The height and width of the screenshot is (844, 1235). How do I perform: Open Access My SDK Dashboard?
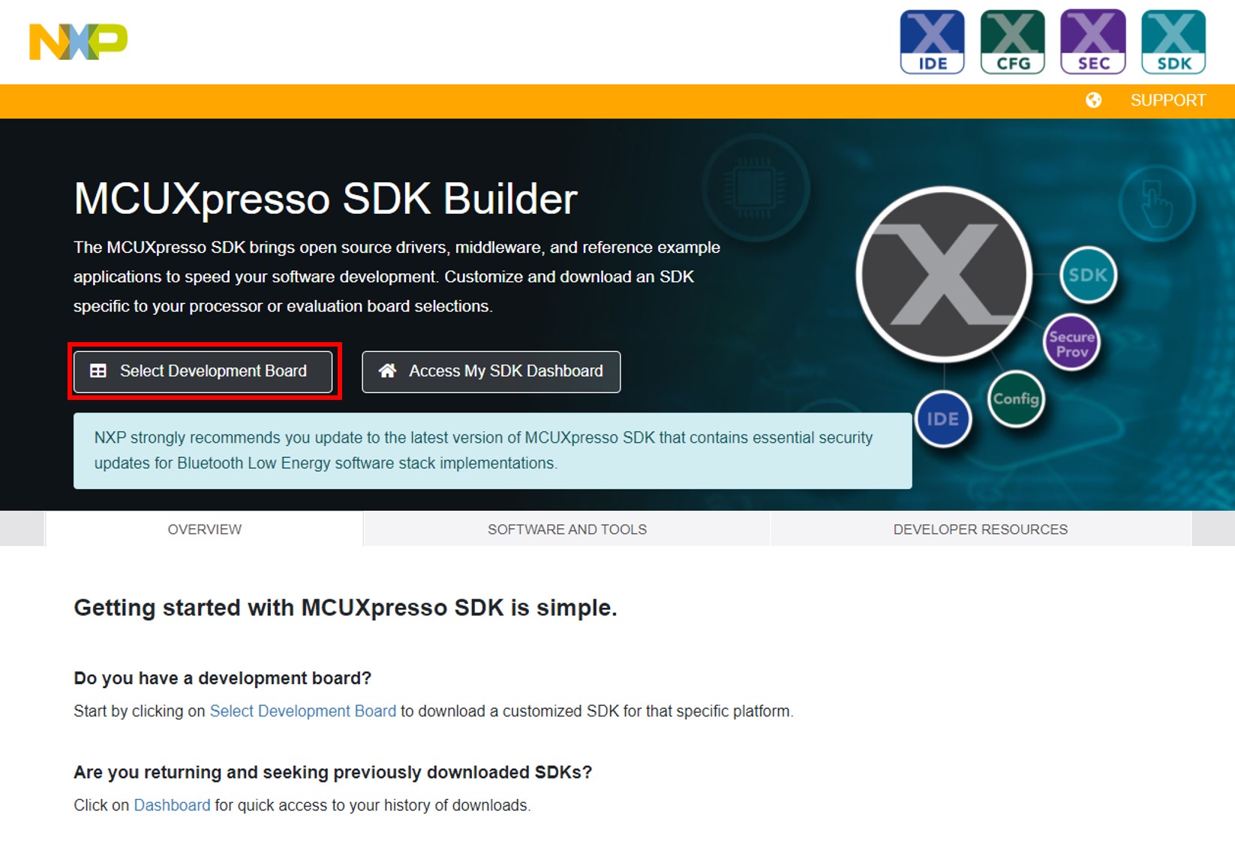pyautogui.click(x=491, y=371)
